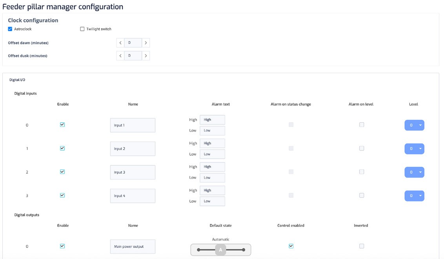Edit High alarm text for Input 1
This screenshot has width=444, height=259.
(x=212, y=120)
